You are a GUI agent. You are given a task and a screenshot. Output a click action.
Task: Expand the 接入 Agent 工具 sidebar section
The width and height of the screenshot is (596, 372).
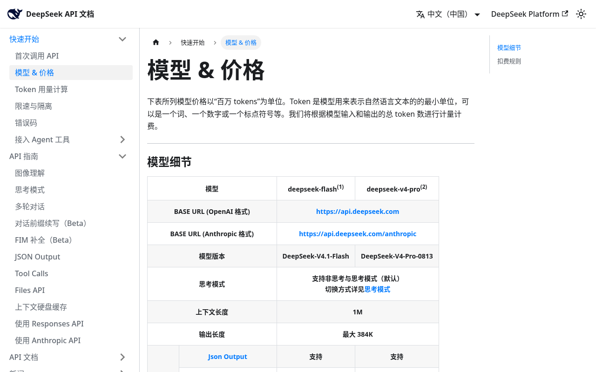(x=122, y=139)
